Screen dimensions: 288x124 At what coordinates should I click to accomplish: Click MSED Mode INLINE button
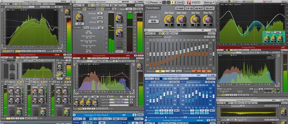click(154, 21)
